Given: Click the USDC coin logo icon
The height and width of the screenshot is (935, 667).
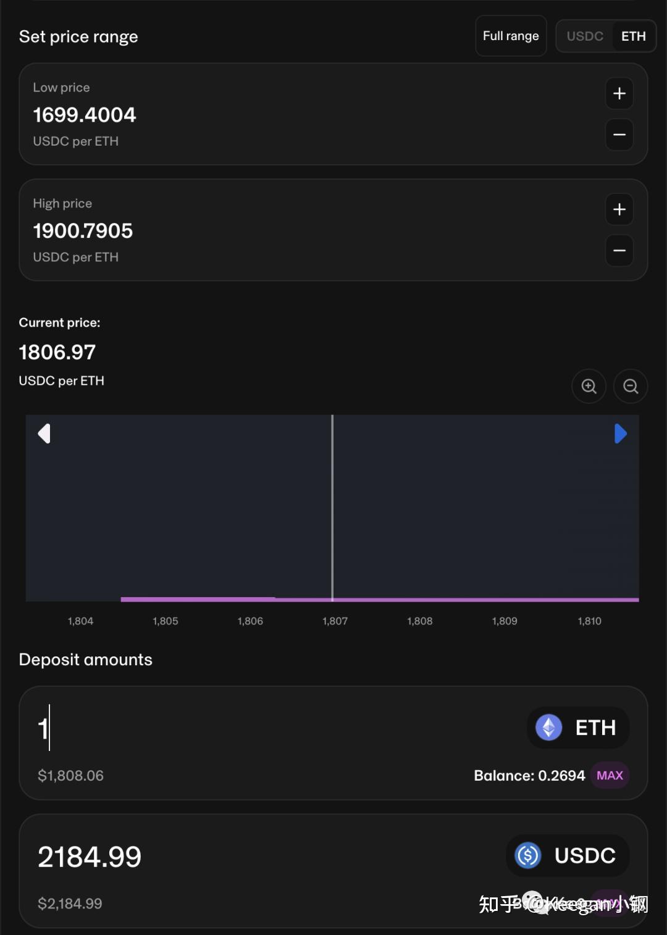Looking at the screenshot, I should (x=528, y=855).
